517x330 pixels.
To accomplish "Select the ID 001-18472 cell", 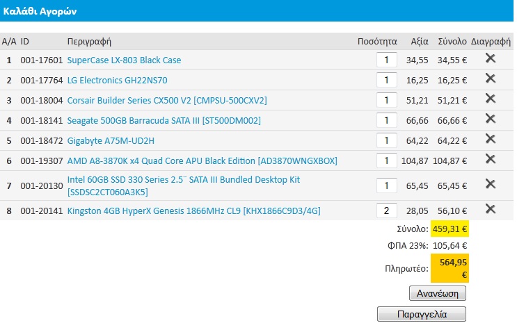I will click(42, 141).
